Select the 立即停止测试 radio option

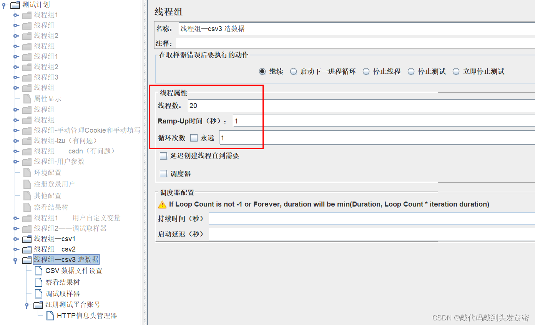click(456, 72)
